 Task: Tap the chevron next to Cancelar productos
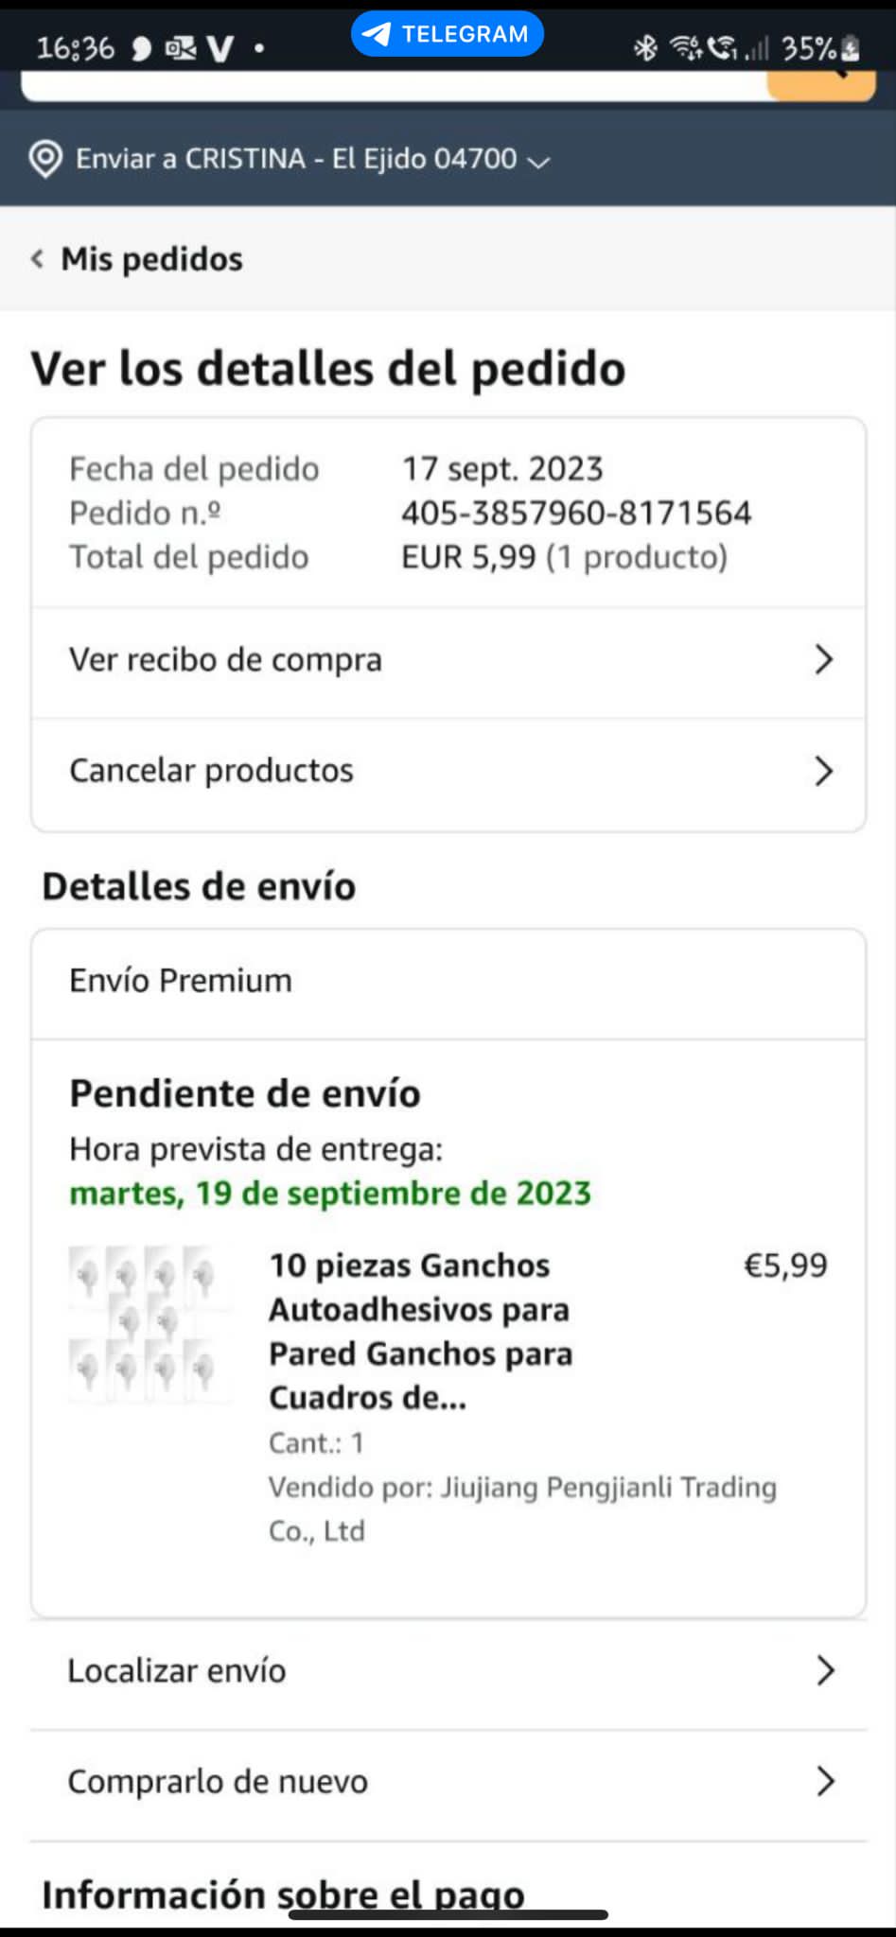(x=823, y=771)
